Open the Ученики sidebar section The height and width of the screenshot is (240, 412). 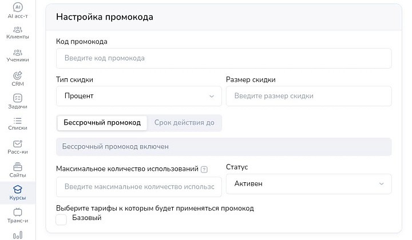click(18, 55)
